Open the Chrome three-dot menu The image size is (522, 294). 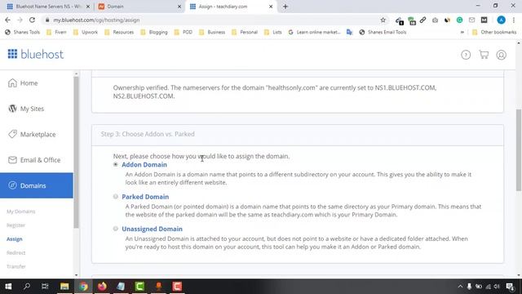click(514, 20)
